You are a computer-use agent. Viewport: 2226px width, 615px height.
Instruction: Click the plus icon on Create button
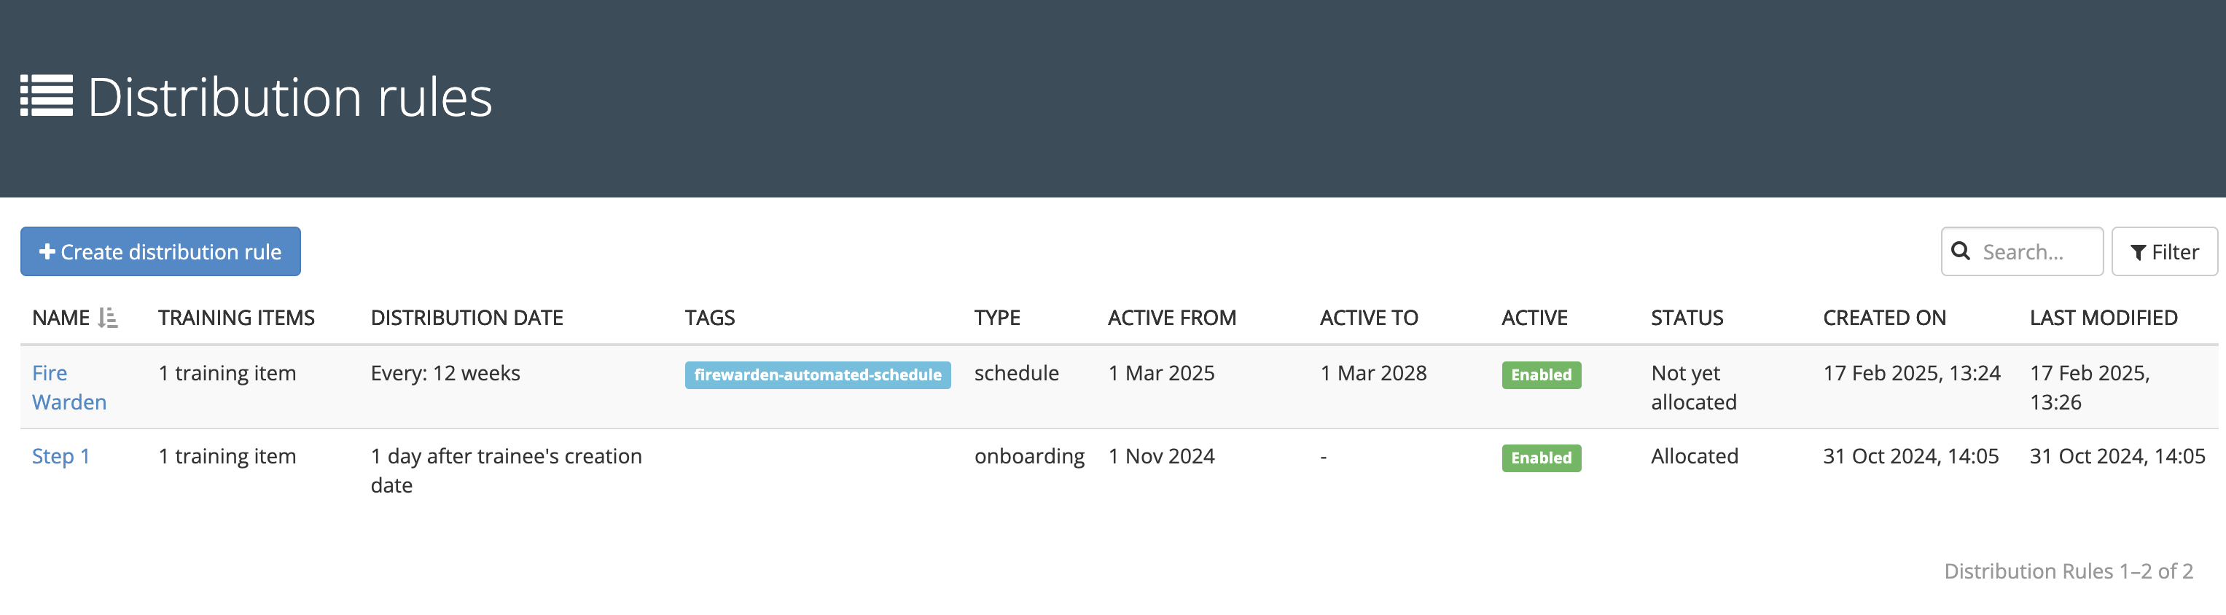[47, 251]
